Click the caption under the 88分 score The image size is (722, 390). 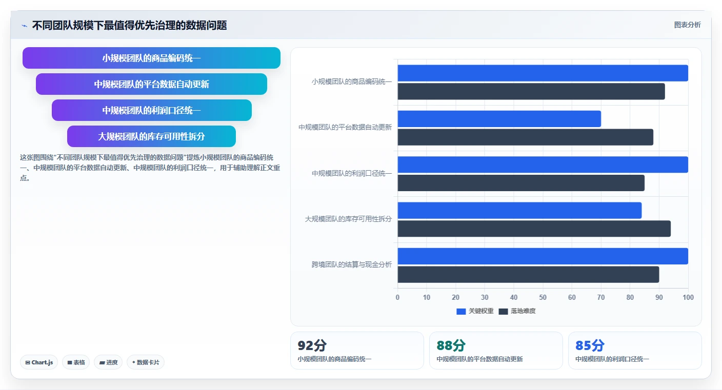click(x=479, y=359)
